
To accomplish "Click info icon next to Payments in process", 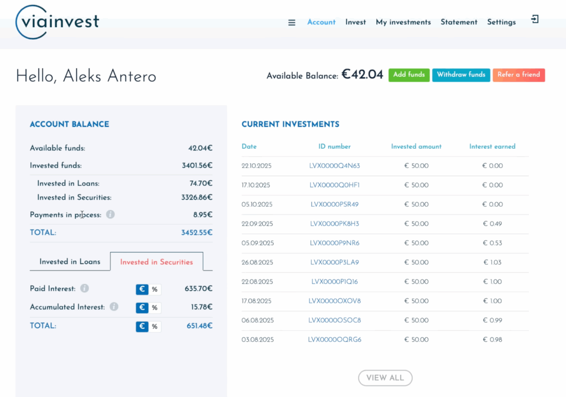I will [111, 215].
